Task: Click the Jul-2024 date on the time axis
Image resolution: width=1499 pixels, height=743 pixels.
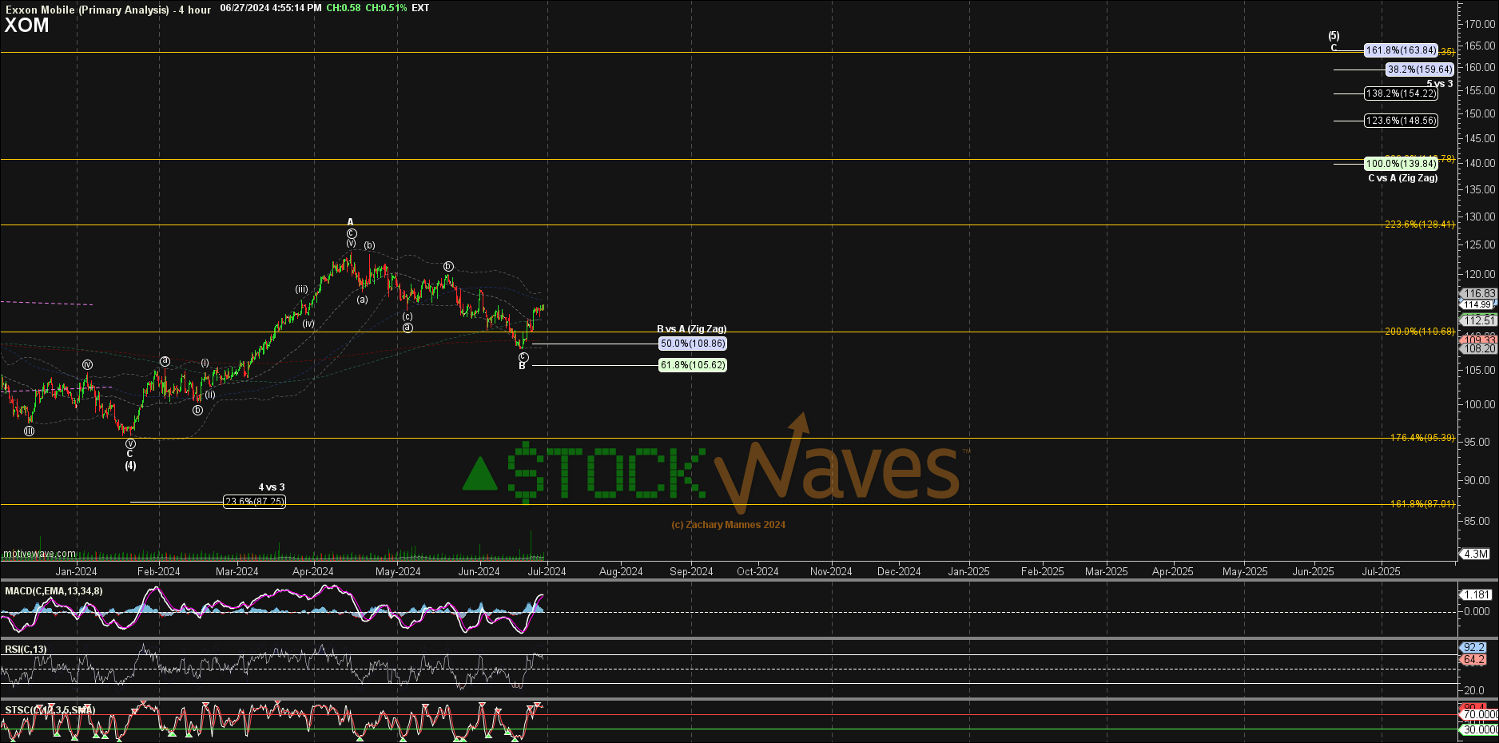Action: 547,571
